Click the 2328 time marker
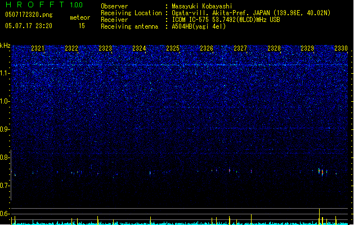 (x=274, y=48)
